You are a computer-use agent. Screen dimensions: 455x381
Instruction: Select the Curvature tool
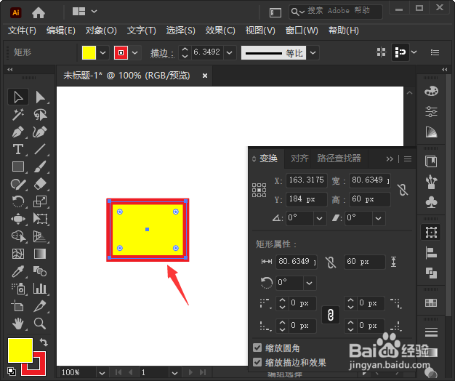coord(40,132)
